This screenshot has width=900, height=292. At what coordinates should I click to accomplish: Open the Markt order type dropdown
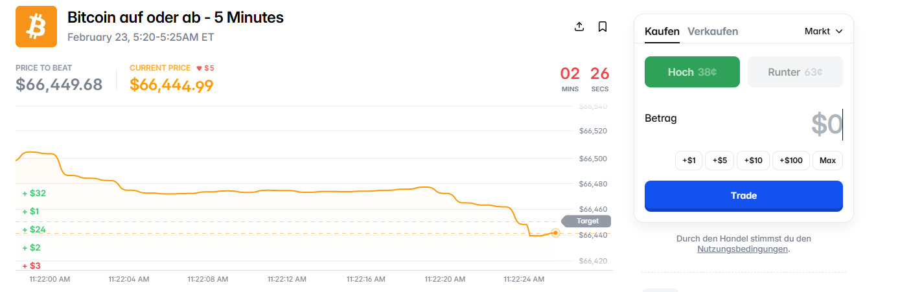point(823,31)
